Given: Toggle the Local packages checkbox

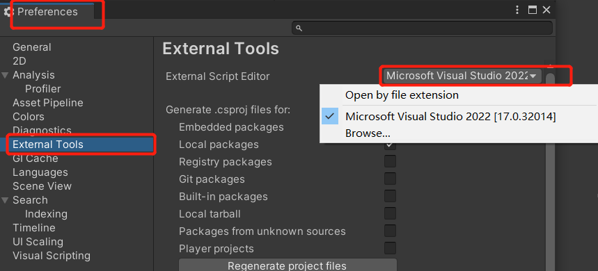Looking at the screenshot, I should coord(390,145).
